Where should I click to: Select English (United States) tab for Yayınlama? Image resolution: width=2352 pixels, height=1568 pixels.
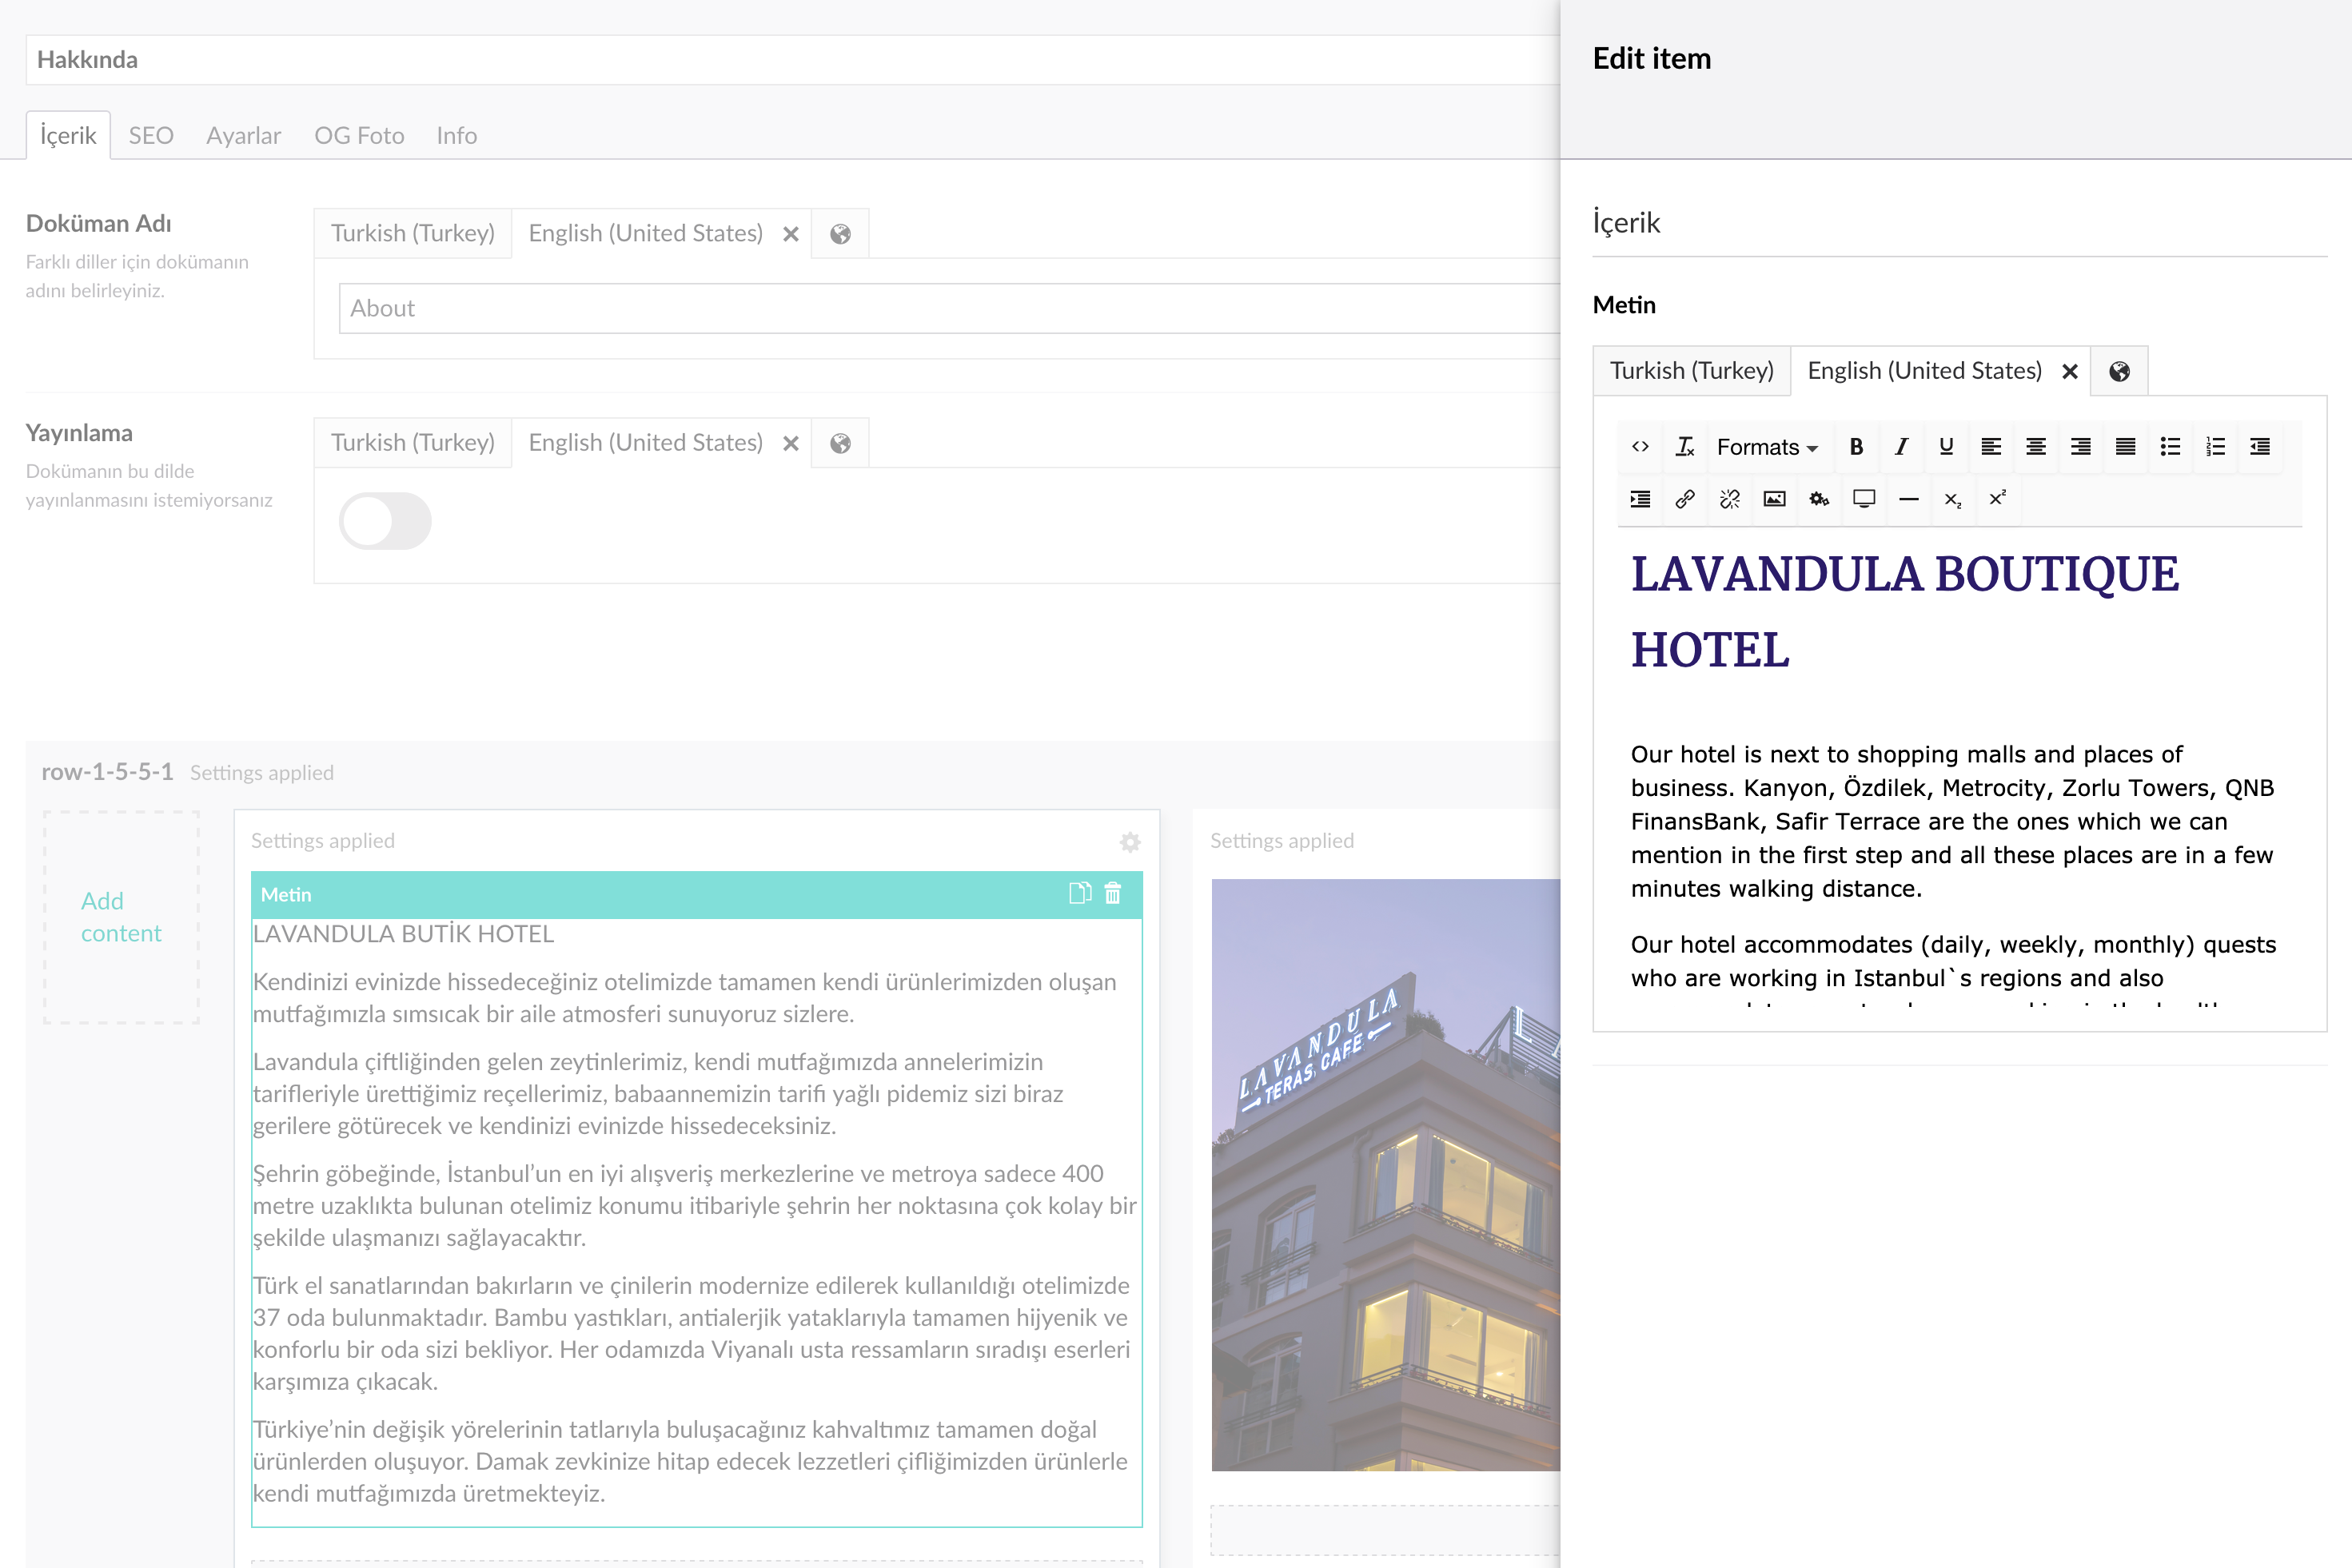click(x=645, y=443)
